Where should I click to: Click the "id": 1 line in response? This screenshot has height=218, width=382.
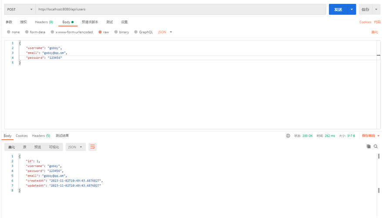coord(33,161)
